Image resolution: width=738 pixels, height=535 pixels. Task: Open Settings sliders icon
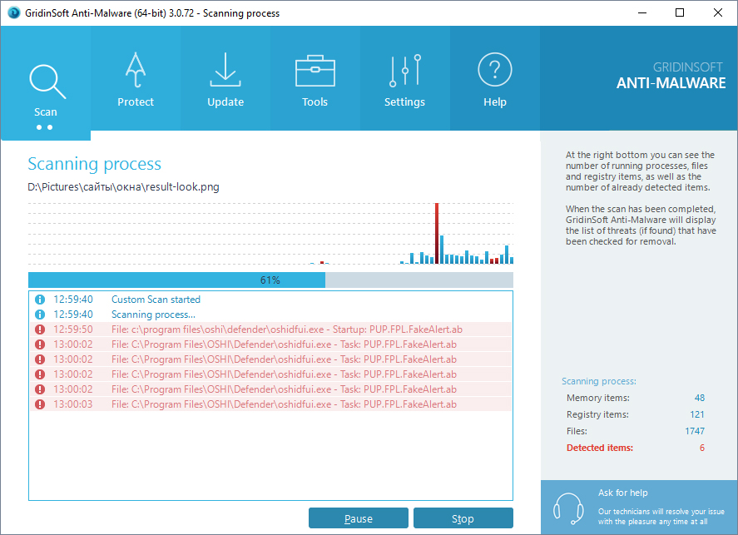coord(404,72)
